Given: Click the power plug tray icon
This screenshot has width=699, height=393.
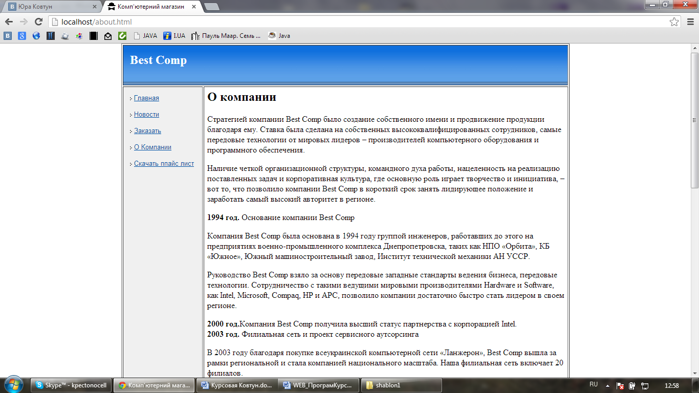Looking at the screenshot, I should click(632, 385).
